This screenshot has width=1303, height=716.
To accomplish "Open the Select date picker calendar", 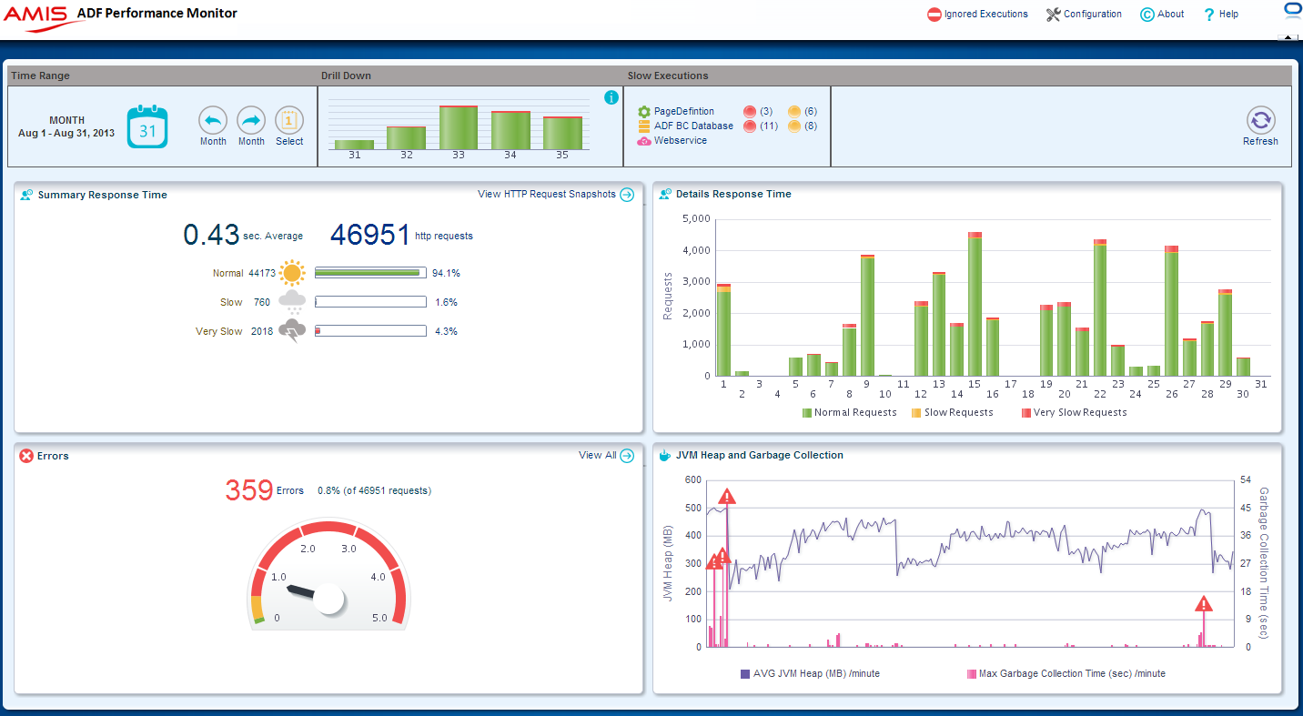I will [x=289, y=119].
